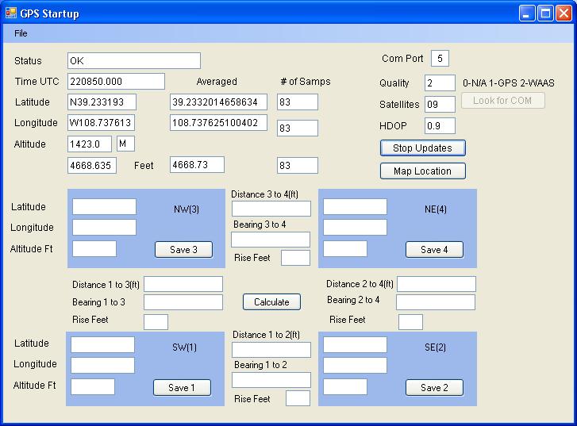
Task: Click the NW(3) longitude input field
Action: pos(104,227)
